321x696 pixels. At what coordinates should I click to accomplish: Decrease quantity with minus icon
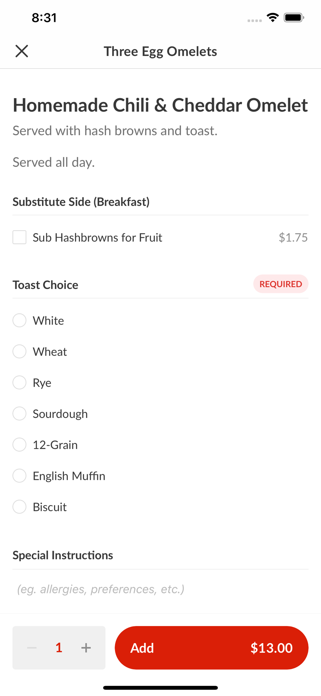click(x=32, y=648)
